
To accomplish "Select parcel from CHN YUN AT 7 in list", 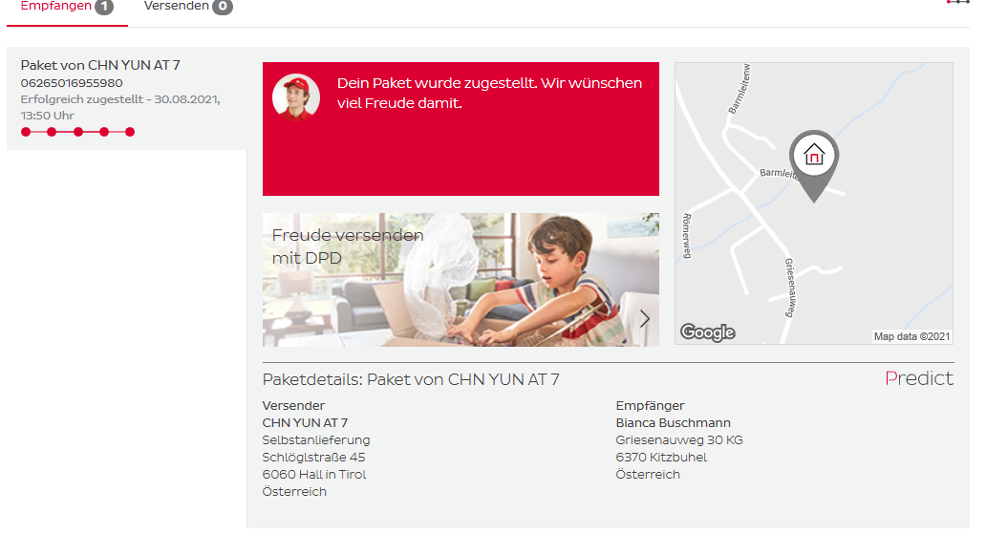I will [126, 98].
